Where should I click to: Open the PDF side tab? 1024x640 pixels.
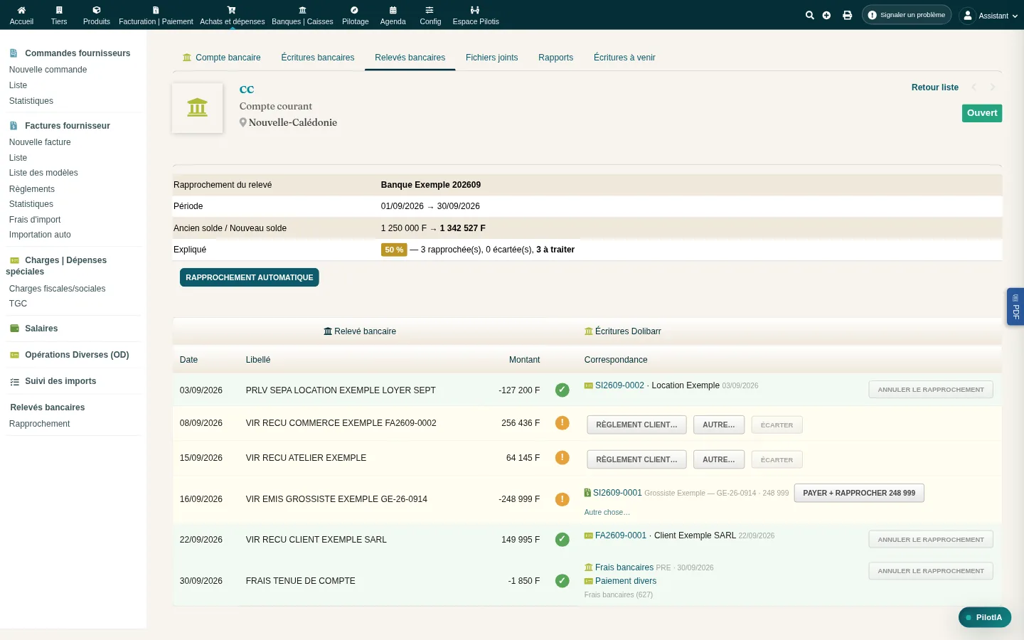(1015, 306)
